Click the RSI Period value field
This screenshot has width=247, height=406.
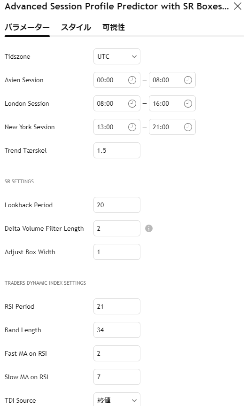coord(117,306)
